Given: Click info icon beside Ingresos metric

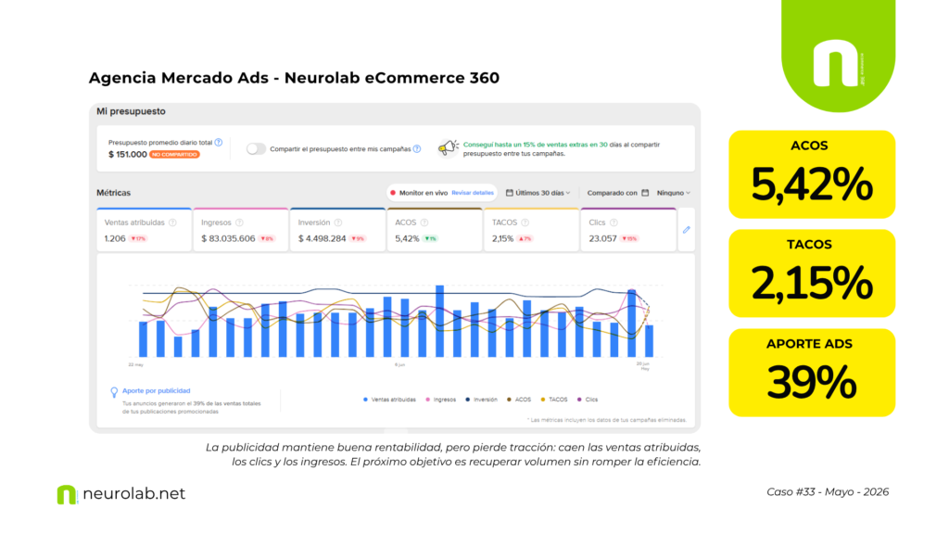Looking at the screenshot, I should pyautogui.click(x=239, y=222).
